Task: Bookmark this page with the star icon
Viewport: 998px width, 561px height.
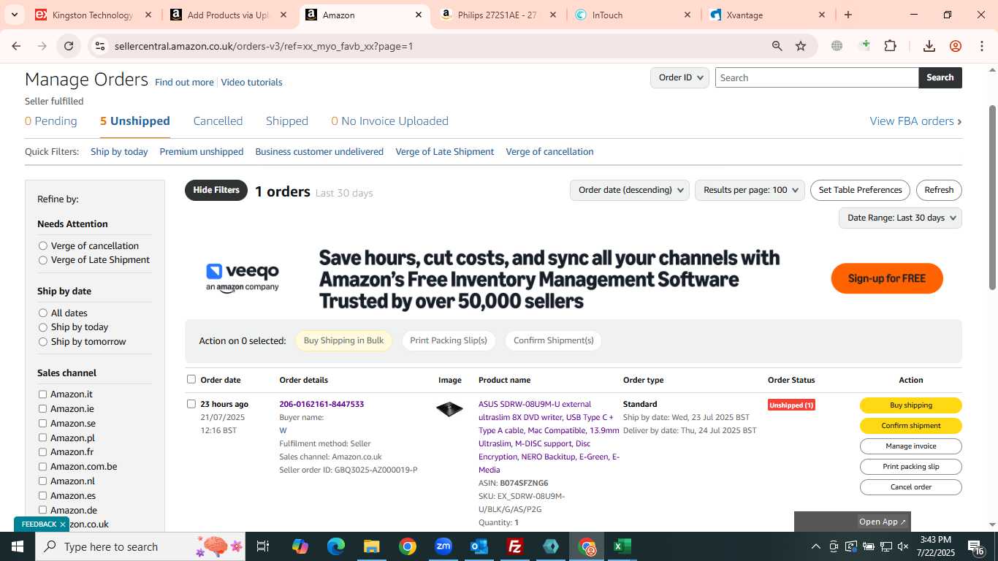Action: [x=801, y=46]
